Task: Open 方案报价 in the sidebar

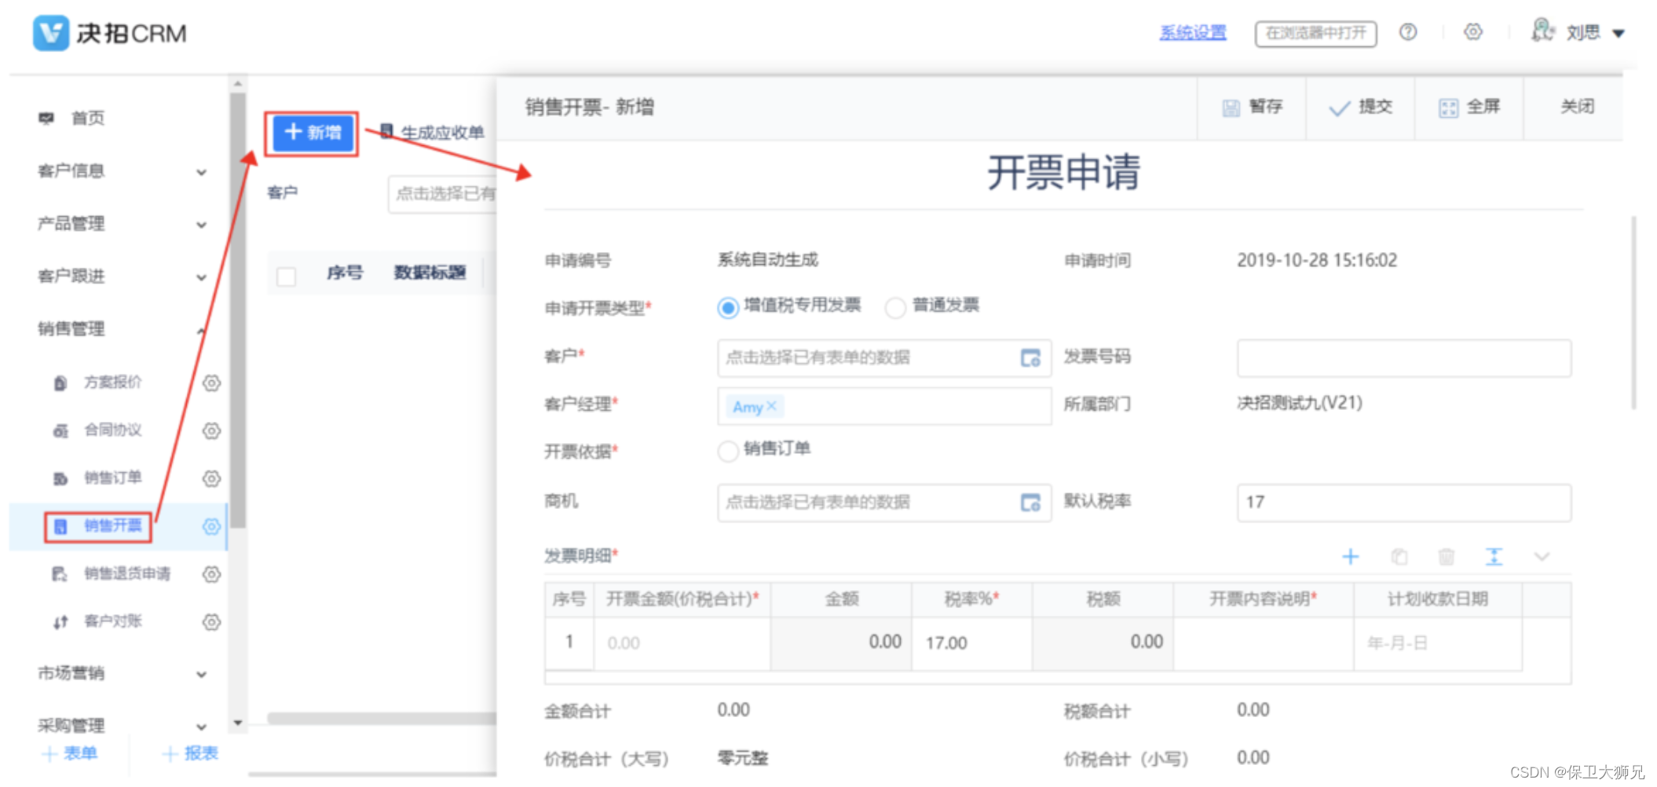Action: [113, 383]
